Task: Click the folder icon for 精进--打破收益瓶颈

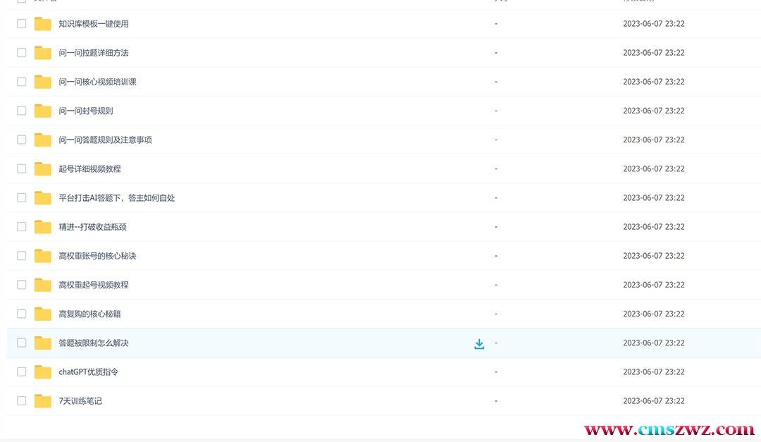Action: point(43,227)
